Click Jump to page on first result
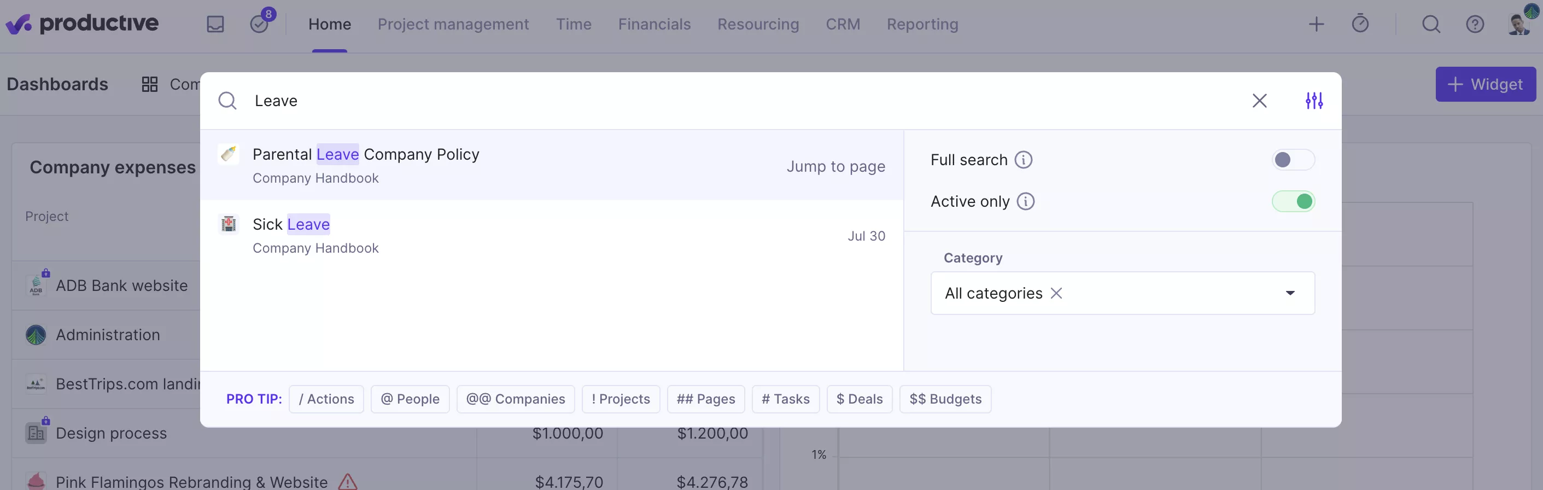Image resolution: width=1543 pixels, height=490 pixels. pyautogui.click(x=835, y=167)
